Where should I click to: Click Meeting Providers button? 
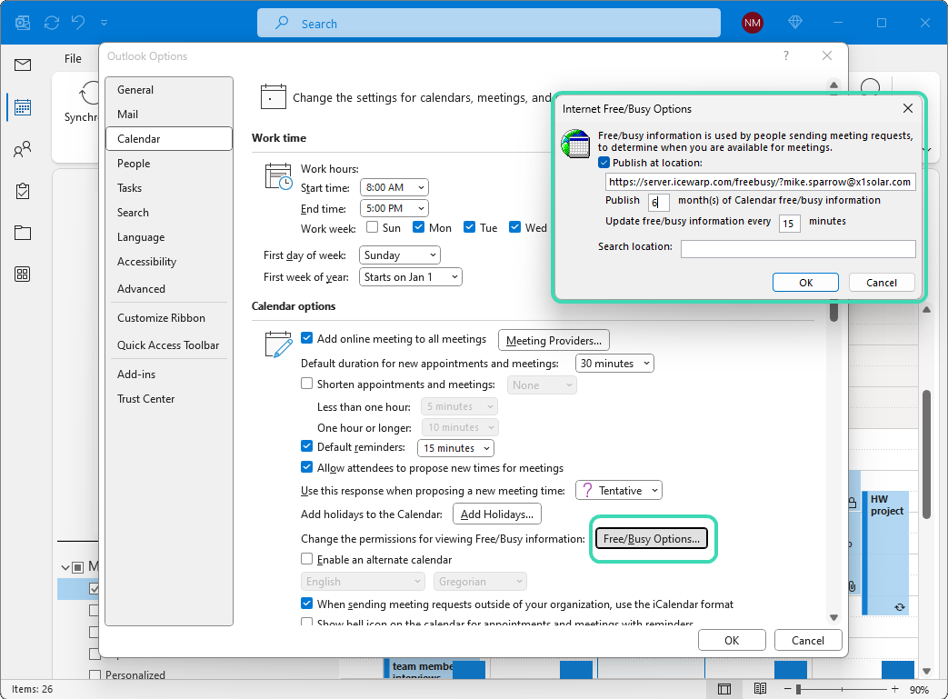(554, 341)
